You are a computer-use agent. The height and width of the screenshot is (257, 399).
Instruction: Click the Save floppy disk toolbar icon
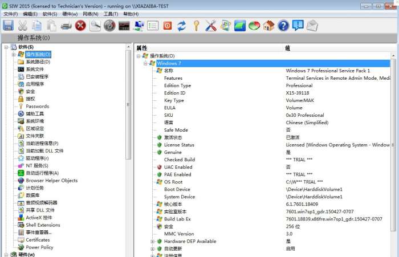(8, 26)
